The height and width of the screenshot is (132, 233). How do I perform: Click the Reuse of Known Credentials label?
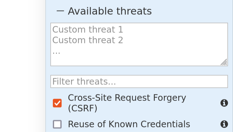click(x=129, y=124)
